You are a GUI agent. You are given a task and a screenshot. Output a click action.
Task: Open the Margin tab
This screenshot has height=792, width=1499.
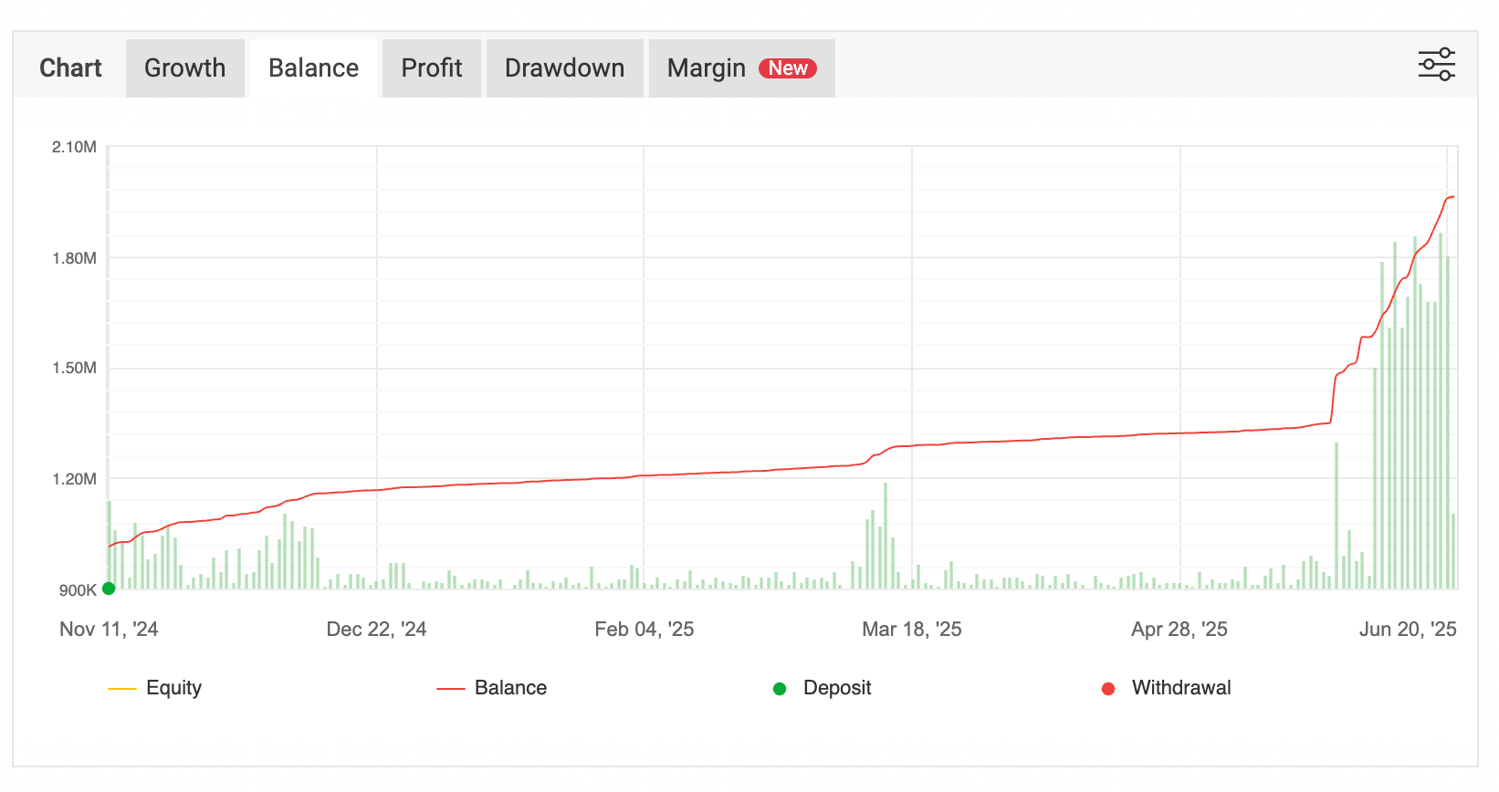706,68
